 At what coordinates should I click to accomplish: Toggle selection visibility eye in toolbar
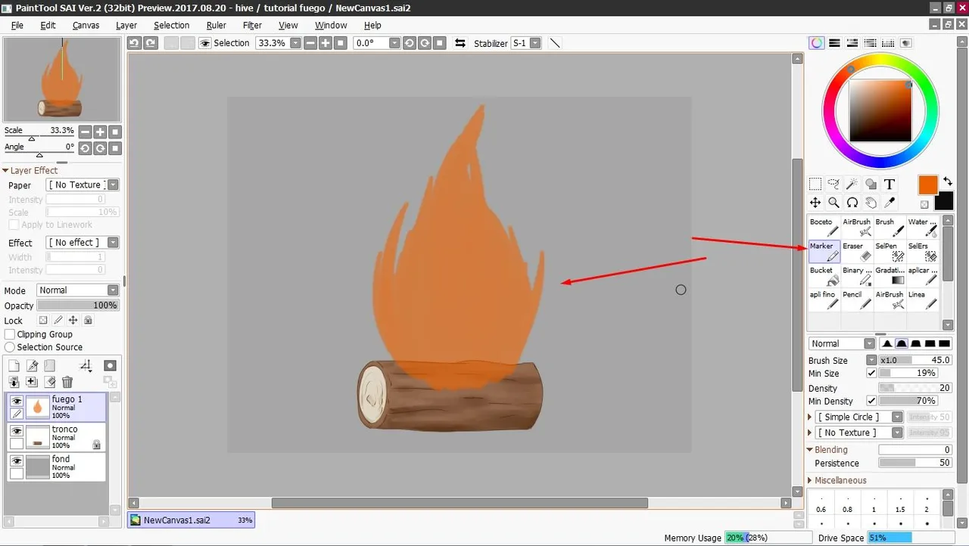coord(204,43)
